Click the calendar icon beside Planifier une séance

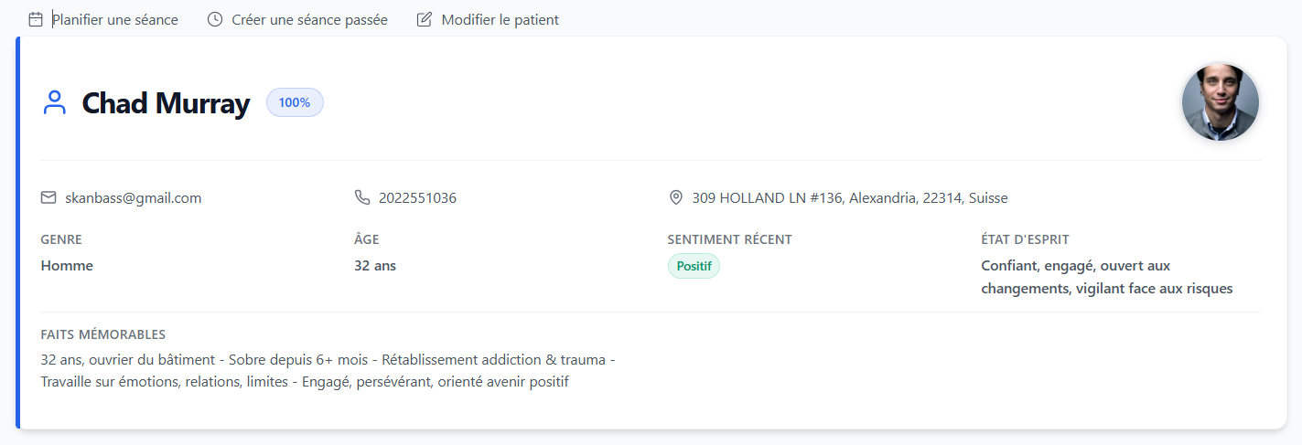[x=36, y=19]
